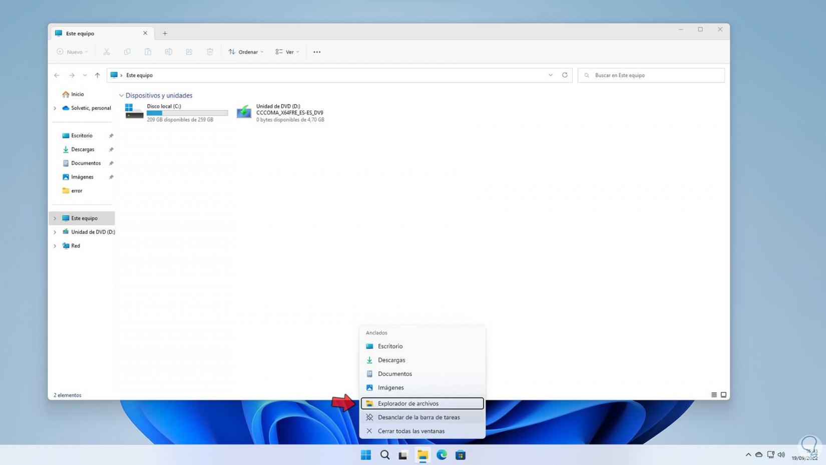Click the Delete trash icon in toolbar
Image resolution: width=826 pixels, height=465 pixels.
210,52
